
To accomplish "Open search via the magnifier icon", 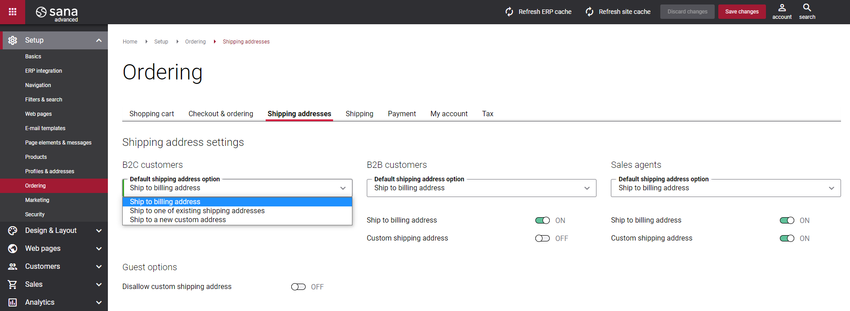I will pyautogui.click(x=807, y=8).
